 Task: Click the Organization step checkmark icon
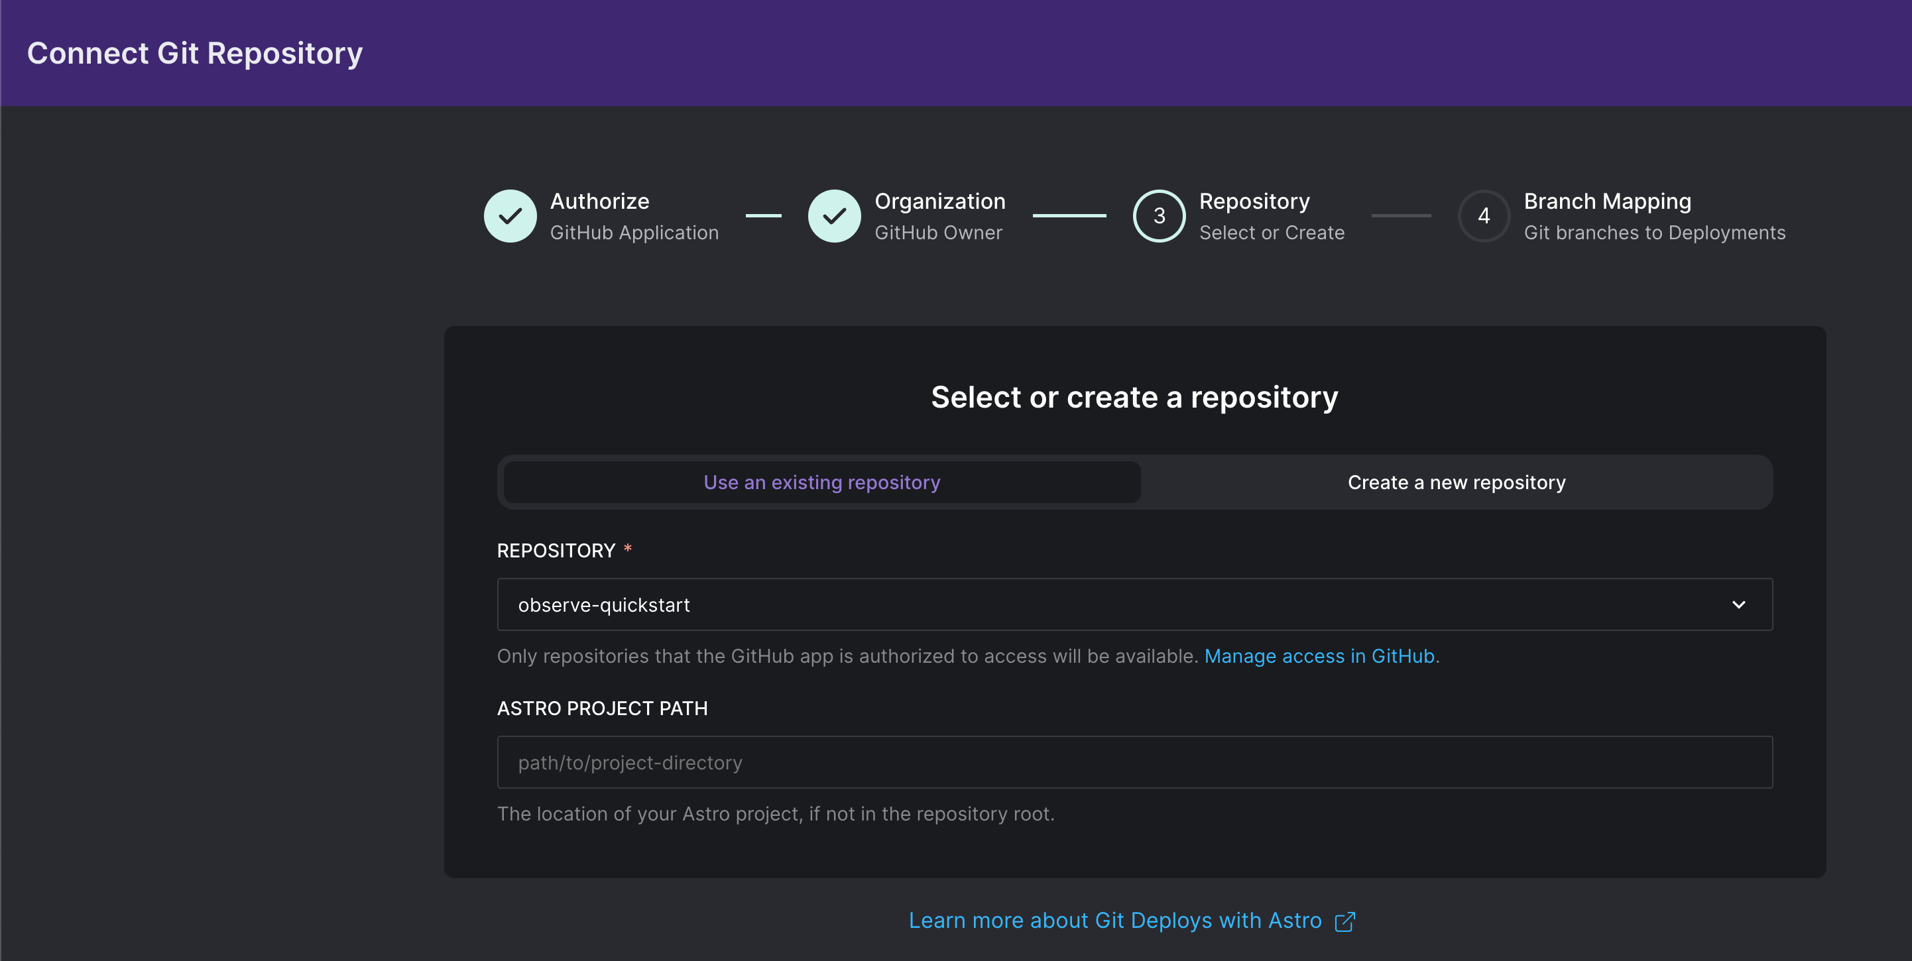pos(835,216)
